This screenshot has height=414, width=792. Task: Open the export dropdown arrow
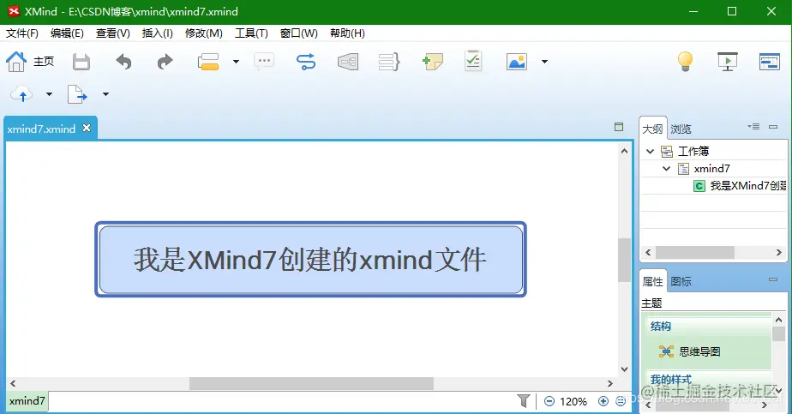pos(105,94)
